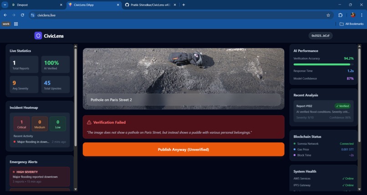
Task: Open the apps grid in bookmarks bar
Action: pyautogui.click(x=16, y=24)
